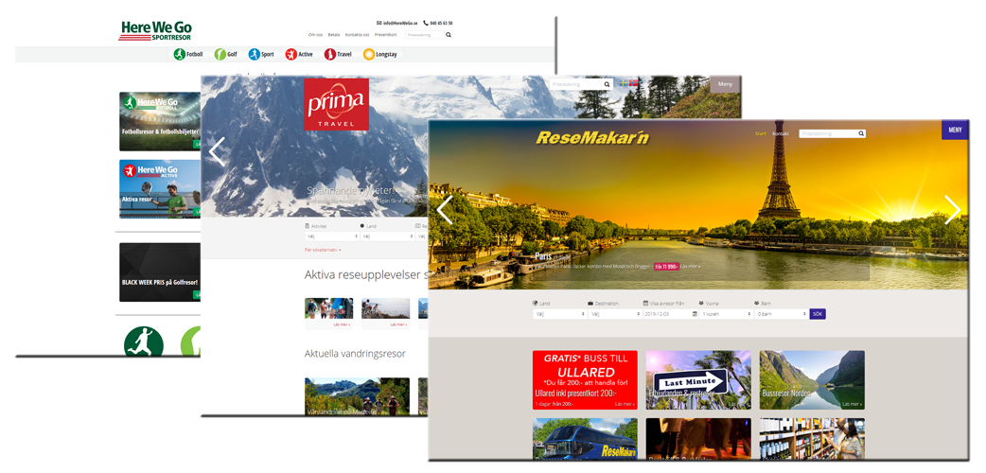Screen dimensions: 986x473
Task: Open hiking tile under Aktuella vandringsresor
Action: (x=357, y=396)
